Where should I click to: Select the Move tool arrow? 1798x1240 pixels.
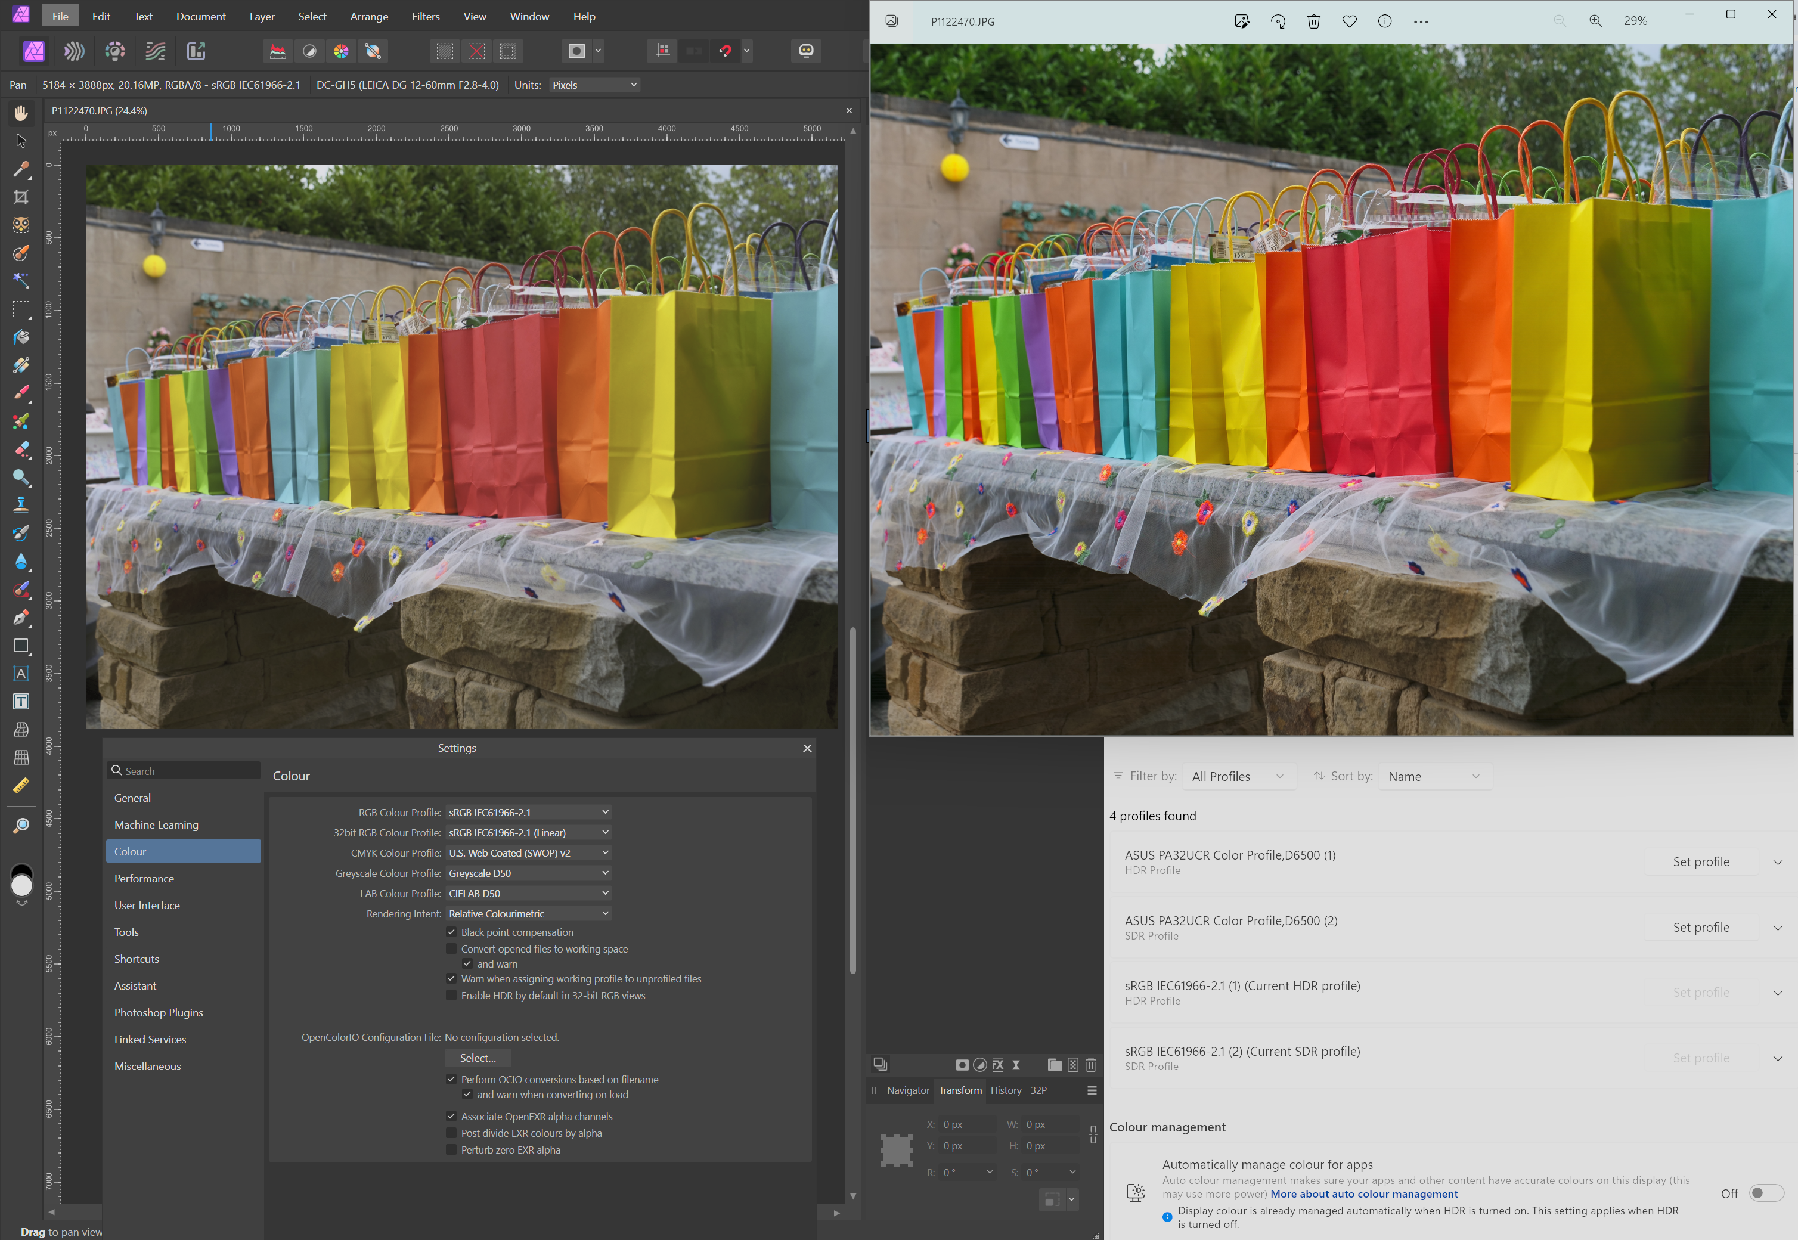tap(21, 141)
